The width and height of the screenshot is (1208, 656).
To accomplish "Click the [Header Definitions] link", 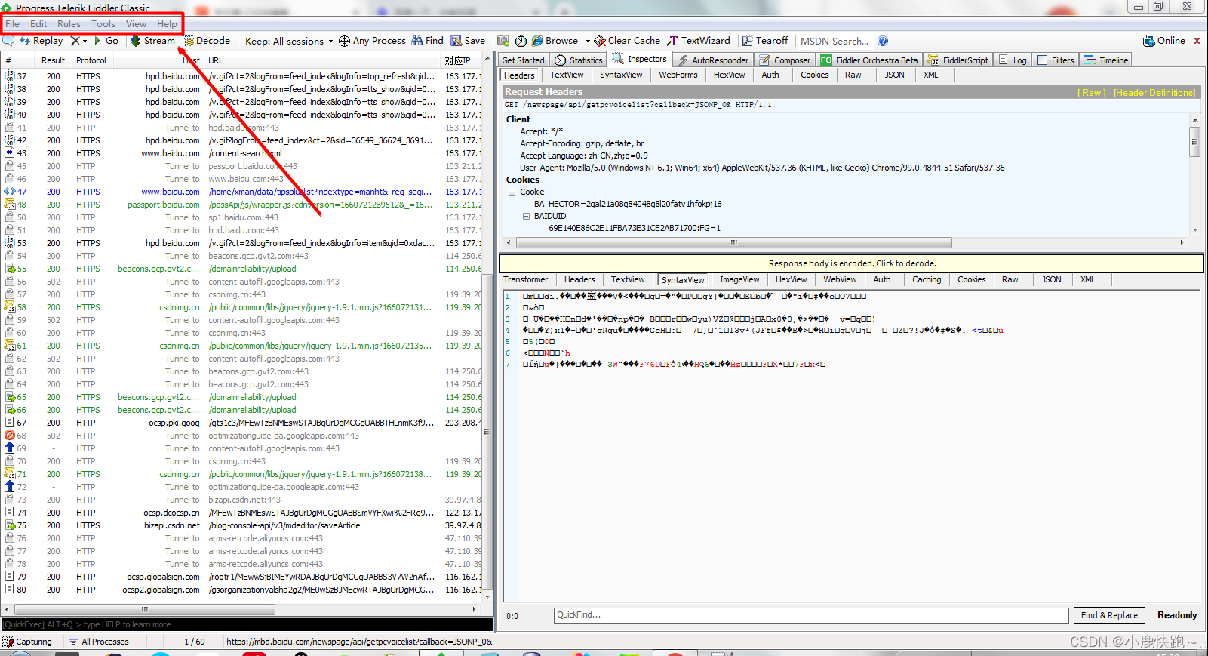I will pyautogui.click(x=1154, y=93).
